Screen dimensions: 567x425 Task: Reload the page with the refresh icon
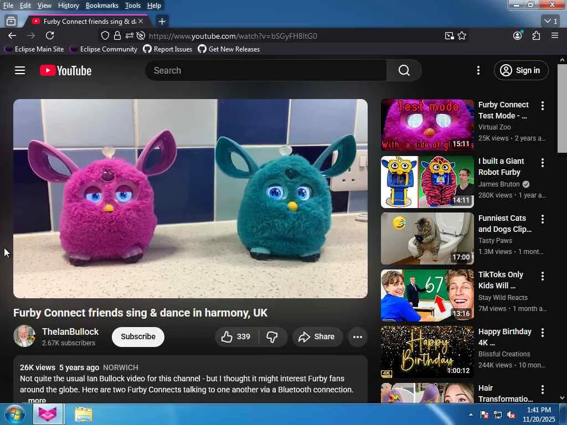[50, 36]
